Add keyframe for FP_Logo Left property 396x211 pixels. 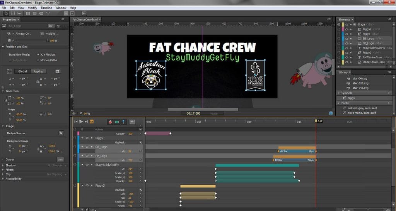coord(140,160)
